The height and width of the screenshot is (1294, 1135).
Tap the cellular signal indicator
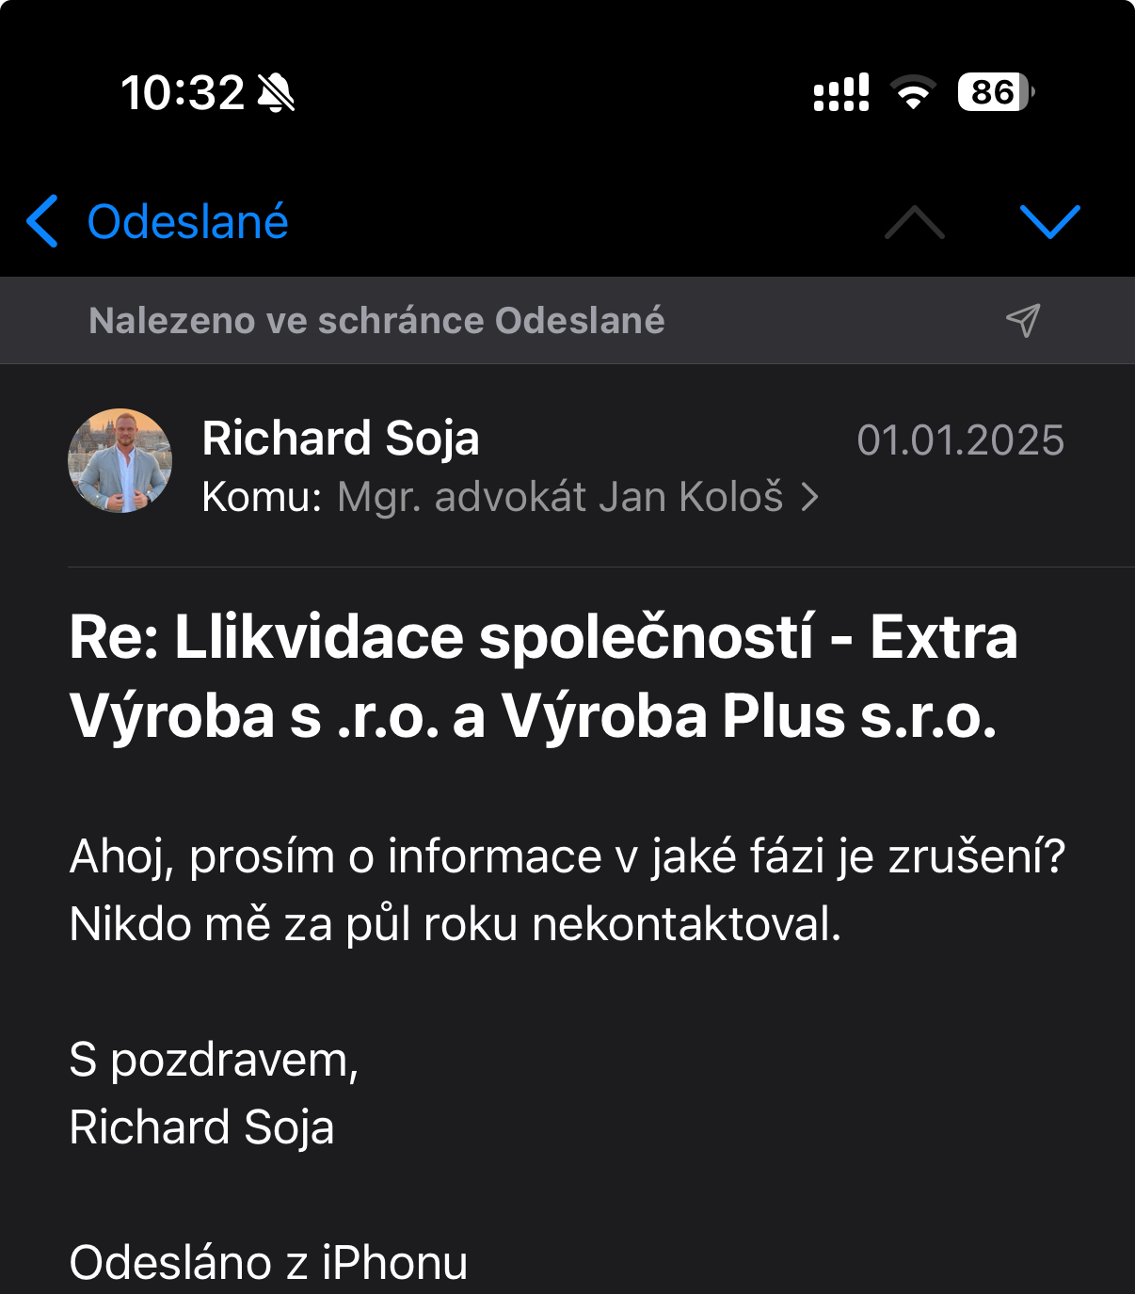click(x=840, y=93)
